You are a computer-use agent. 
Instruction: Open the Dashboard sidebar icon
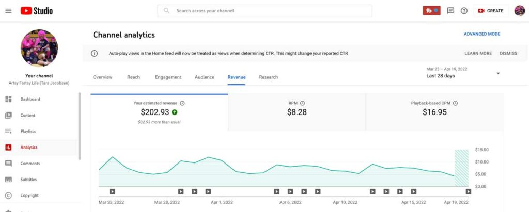click(8, 99)
